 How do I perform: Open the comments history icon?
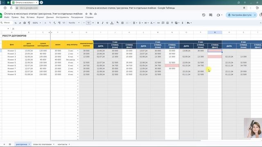click(x=211, y=15)
